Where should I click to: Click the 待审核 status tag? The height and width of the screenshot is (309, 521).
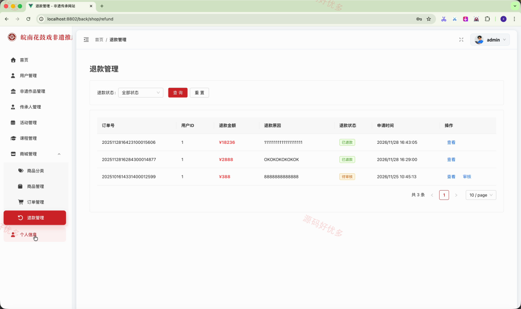click(347, 176)
